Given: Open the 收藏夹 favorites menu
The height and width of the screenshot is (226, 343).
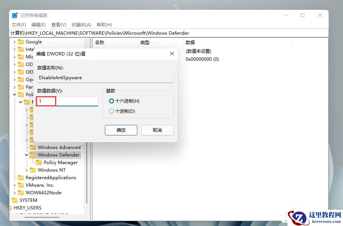Looking at the screenshot, I should [81, 25].
